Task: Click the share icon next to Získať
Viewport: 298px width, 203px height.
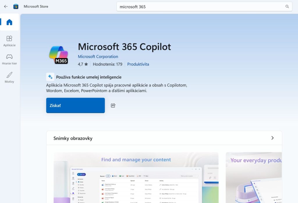Action: click(113, 105)
